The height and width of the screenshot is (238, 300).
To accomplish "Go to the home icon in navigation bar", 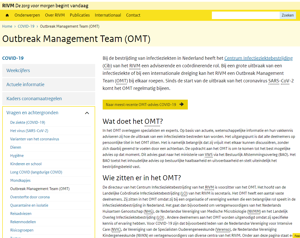I will (x=7, y=15).
